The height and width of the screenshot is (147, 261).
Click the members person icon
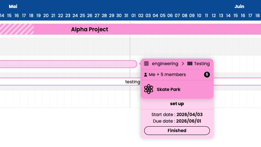point(146,75)
